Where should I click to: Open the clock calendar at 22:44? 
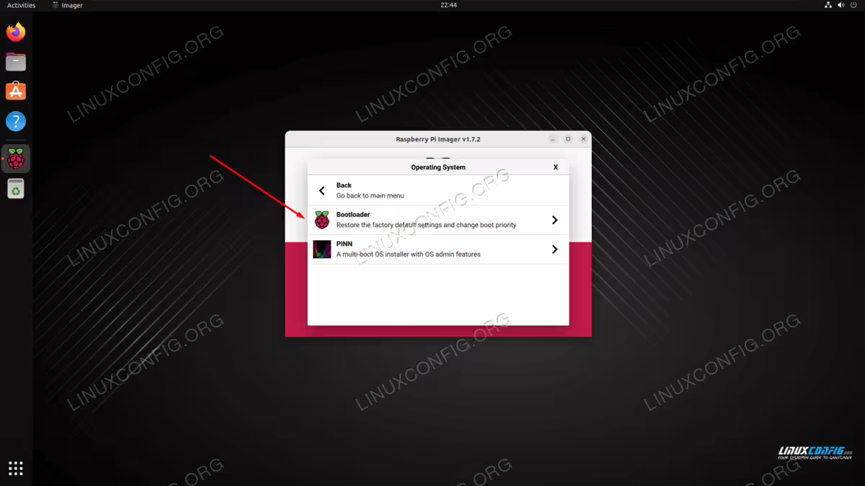click(x=448, y=5)
